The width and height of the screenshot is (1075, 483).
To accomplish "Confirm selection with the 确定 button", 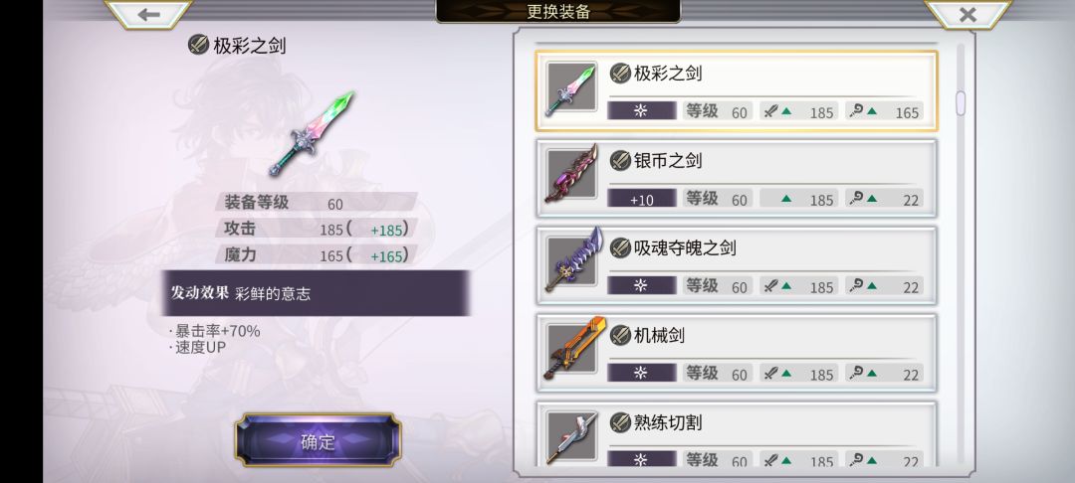I will pos(319,441).
